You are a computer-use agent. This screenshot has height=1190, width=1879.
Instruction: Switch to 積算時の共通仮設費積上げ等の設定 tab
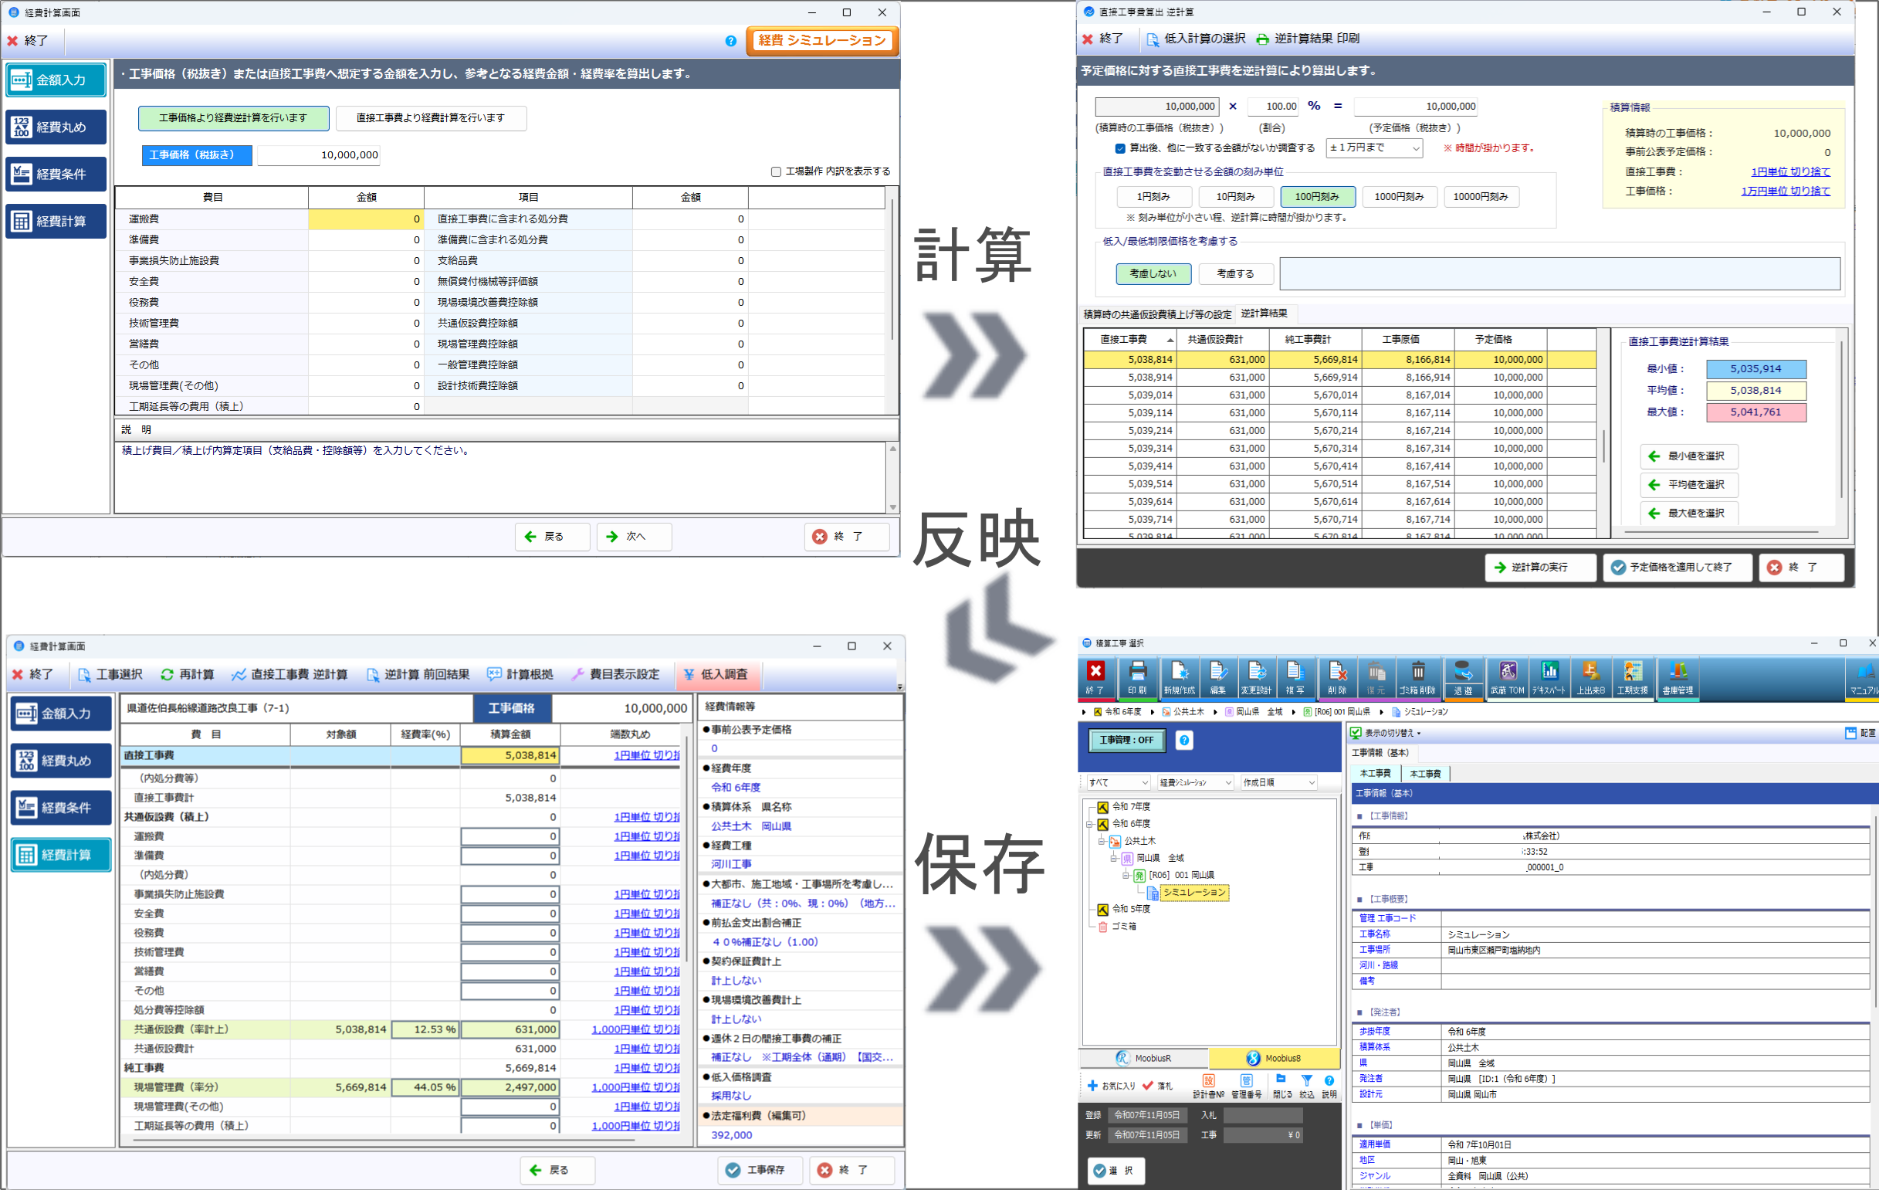pyautogui.click(x=1156, y=314)
